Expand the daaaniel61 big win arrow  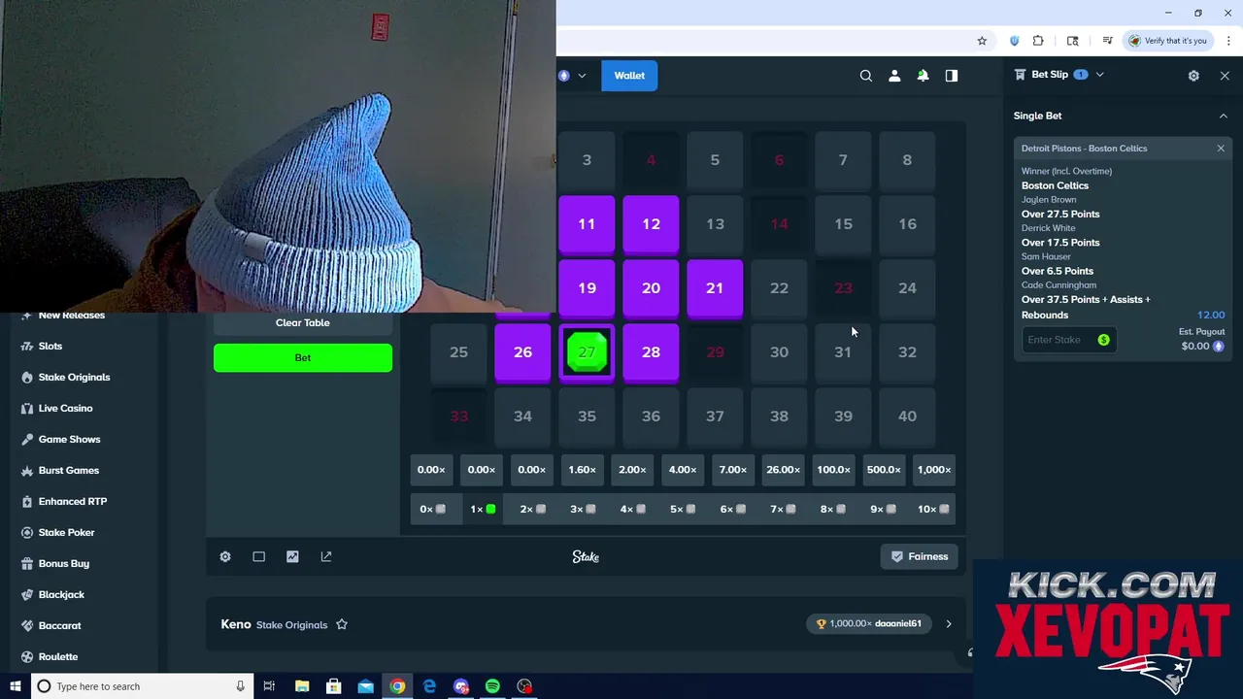pyautogui.click(x=949, y=623)
